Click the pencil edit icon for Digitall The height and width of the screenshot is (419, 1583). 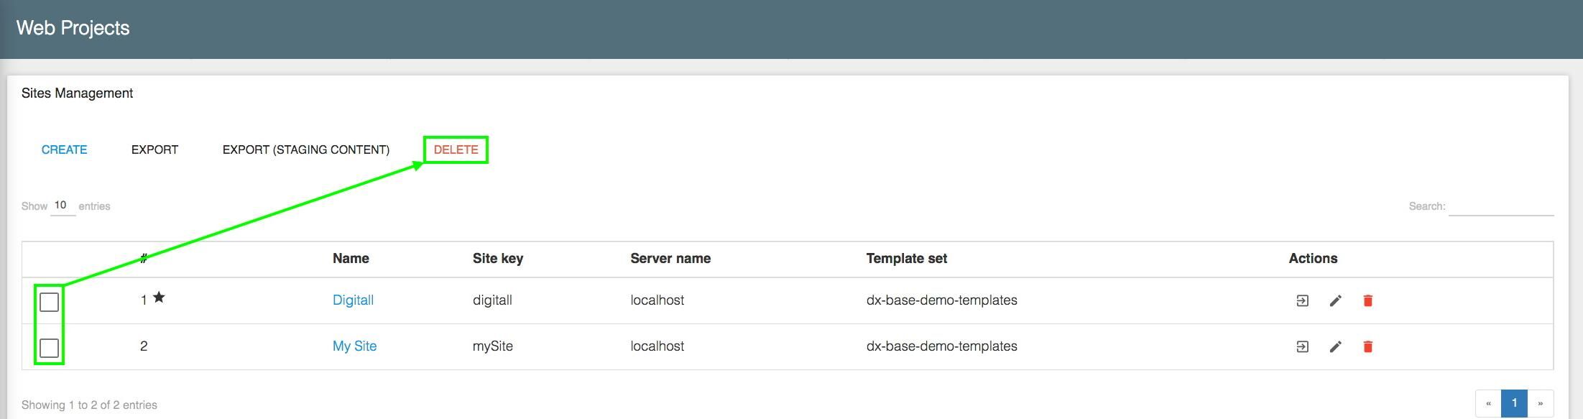point(1335,300)
